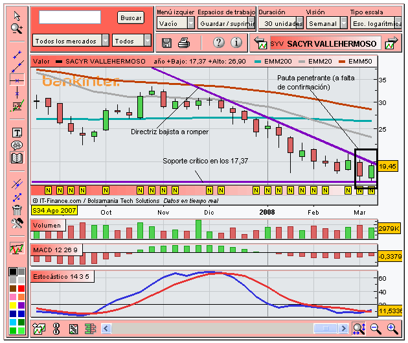Image resolution: width=408 pixels, height=343 pixels.
Task: Open the Esc. logarítmica scale dropdown
Action: 376,23
